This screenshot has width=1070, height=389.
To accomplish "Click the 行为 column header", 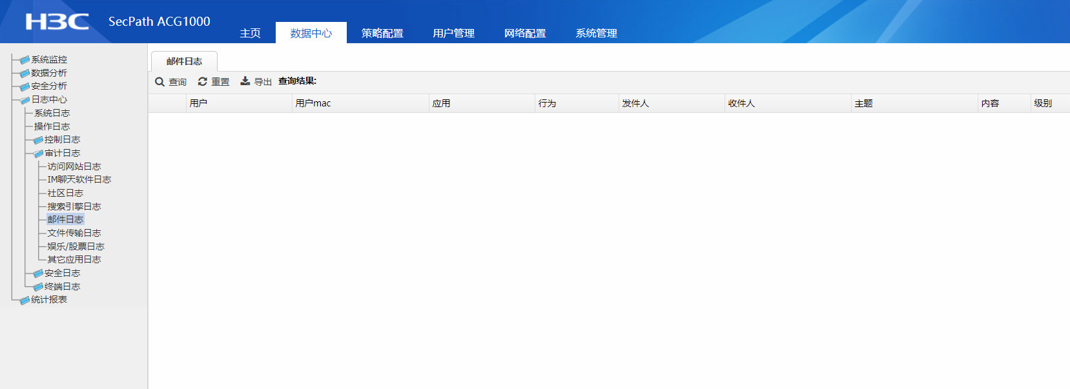I will pyautogui.click(x=577, y=103).
